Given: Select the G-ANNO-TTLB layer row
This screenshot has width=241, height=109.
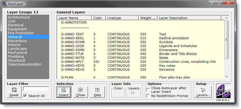Looking at the screenshot, I should pos(140,54).
